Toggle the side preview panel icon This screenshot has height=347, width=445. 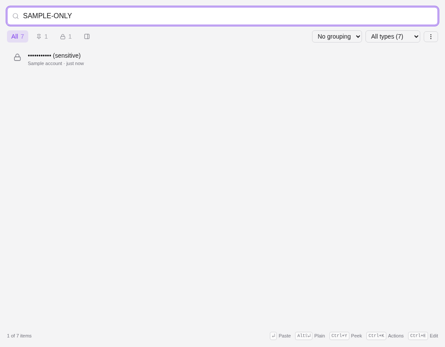pos(87,36)
